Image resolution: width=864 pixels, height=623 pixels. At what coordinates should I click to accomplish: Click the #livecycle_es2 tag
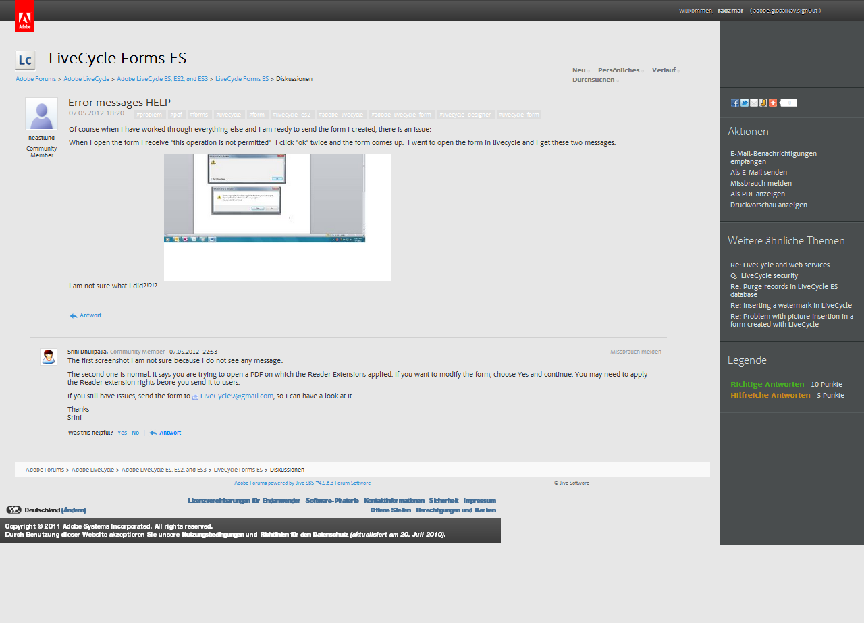[x=292, y=115]
